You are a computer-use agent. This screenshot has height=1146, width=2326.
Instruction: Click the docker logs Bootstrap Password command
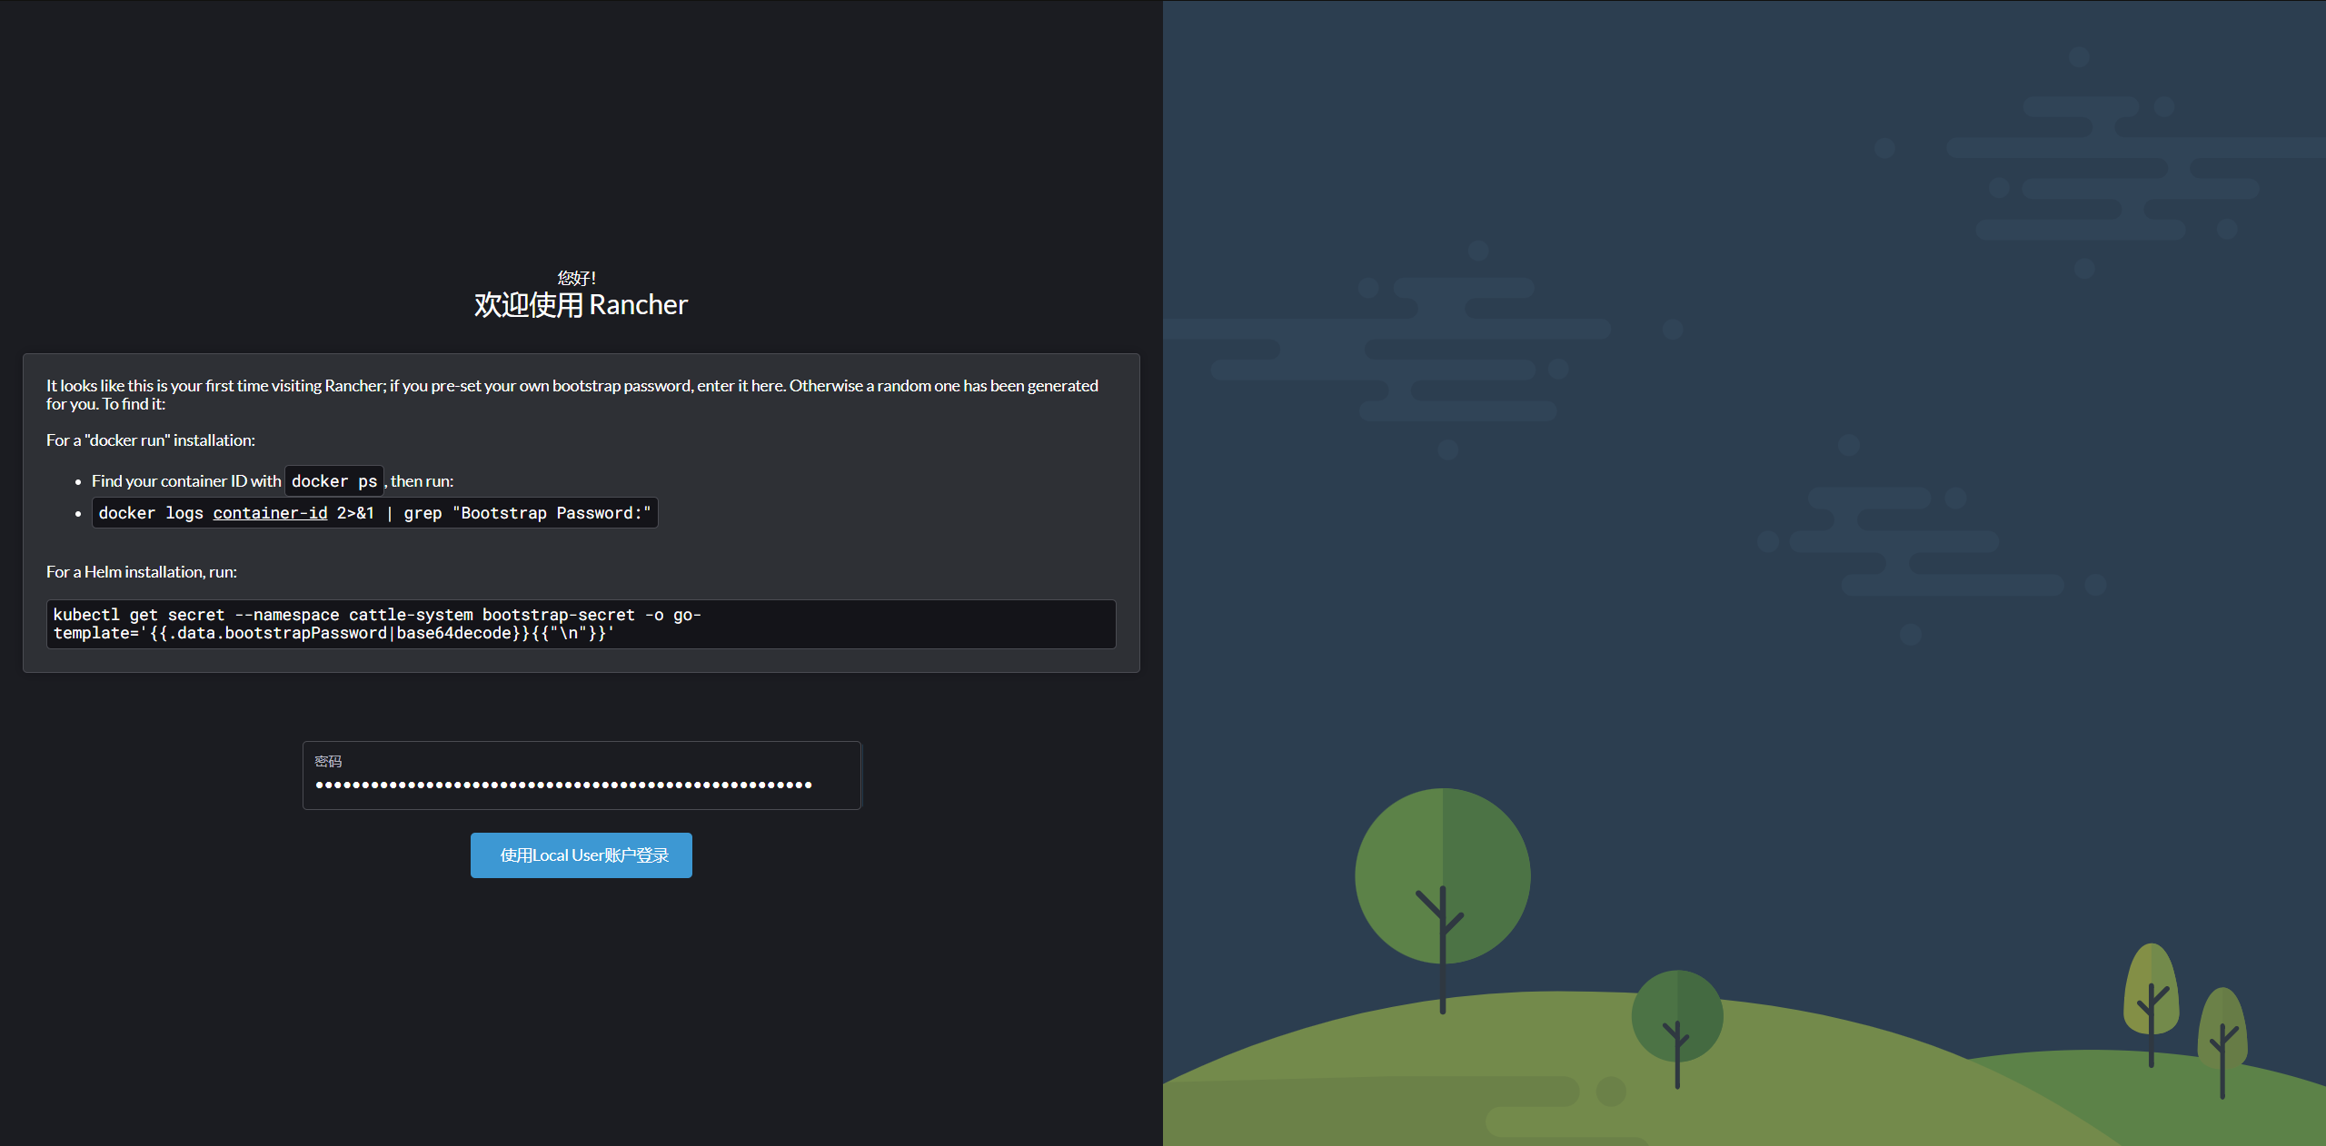point(374,513)
